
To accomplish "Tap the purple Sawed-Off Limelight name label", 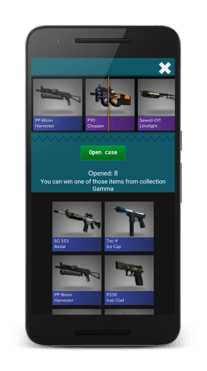I will pyautogui.click(x=156, y=123).
